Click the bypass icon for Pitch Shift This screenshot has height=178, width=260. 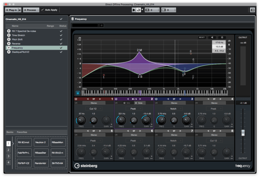(x=9, y=39)
